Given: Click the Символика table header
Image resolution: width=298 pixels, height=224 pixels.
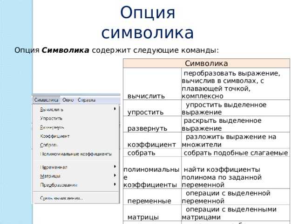Looking at the screenshot, I should [x=206, y=63].
